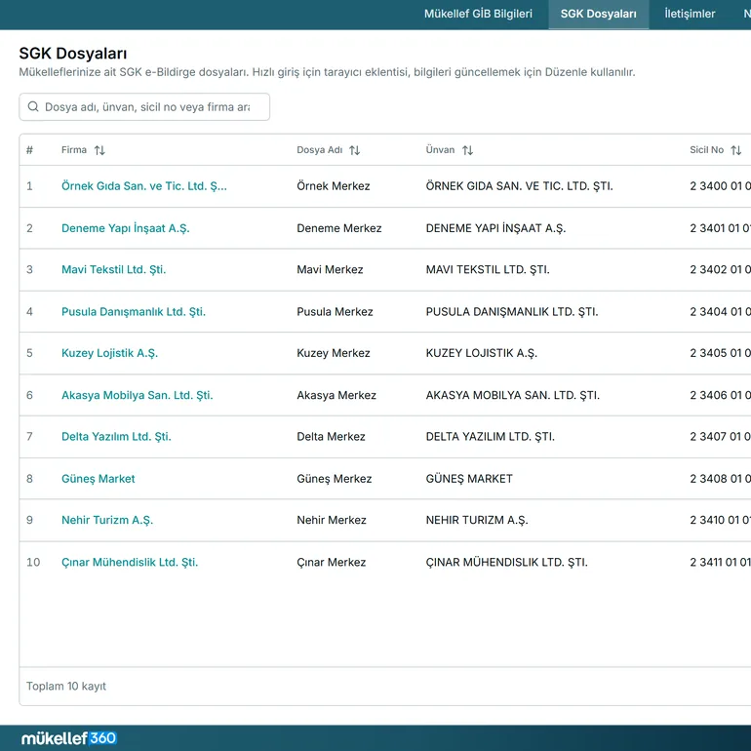Select the Güneş Merkez file name cell
This screenshot has height=751, width=751.
click(x=335, y=479)
